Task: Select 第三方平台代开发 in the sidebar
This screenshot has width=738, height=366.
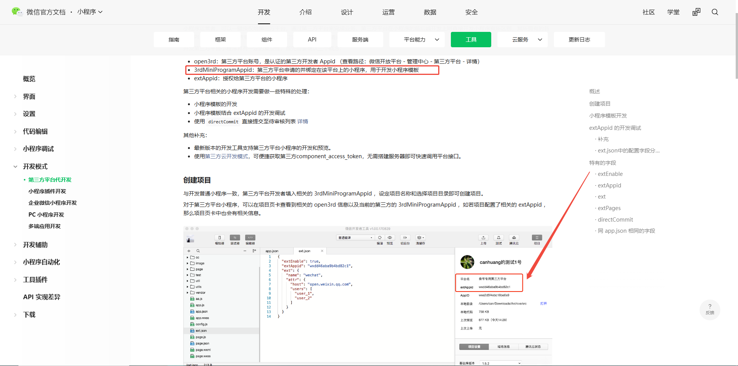Action: 50,180
